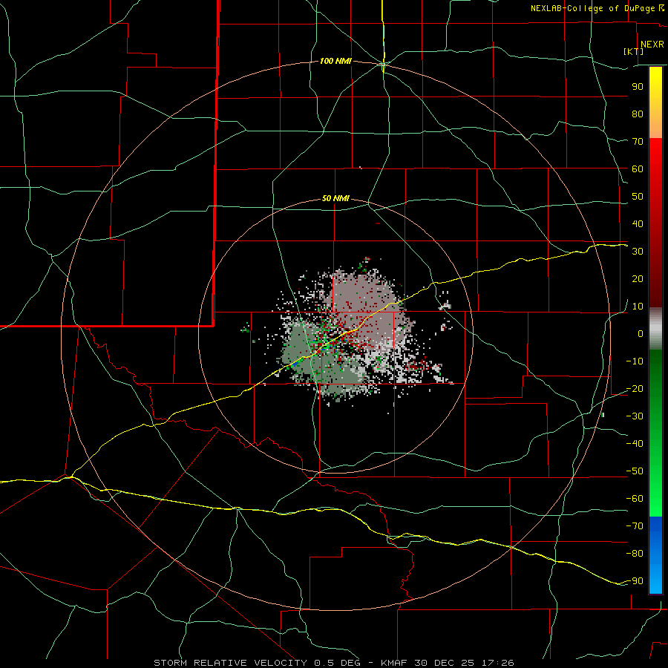The height and width of the screenshot is (668, 668).
Task: Click the 30 value on the velocity scale
Action: click(x=638, y=252)
